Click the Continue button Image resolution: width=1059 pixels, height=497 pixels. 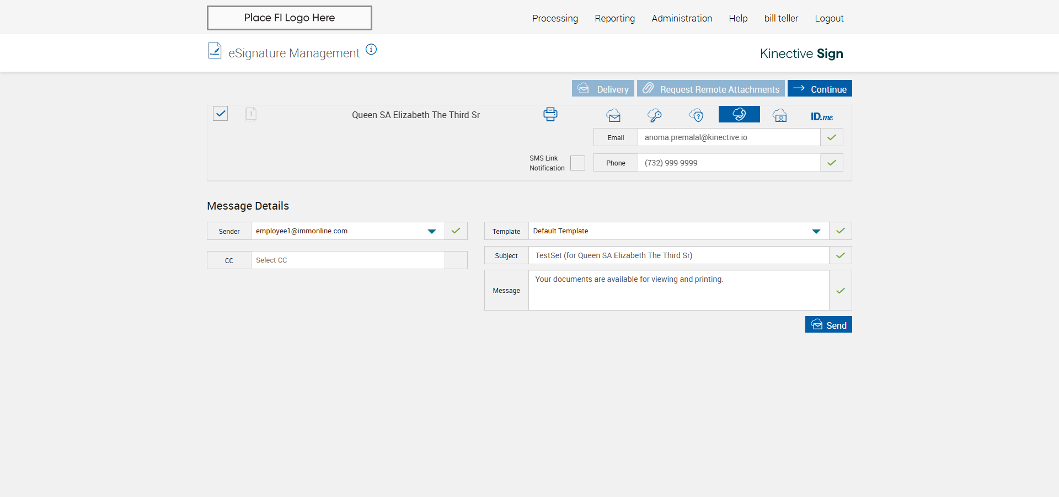820,89
